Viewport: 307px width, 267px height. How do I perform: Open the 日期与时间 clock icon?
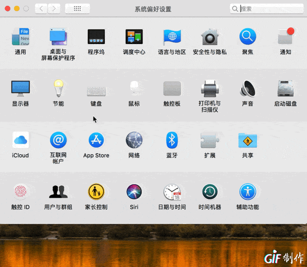pos(172,192)
